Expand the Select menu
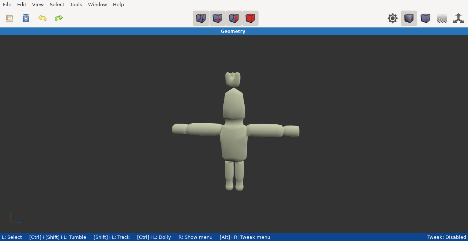The height and width of the screenshot is (241, 468). (x=57, y=4)
